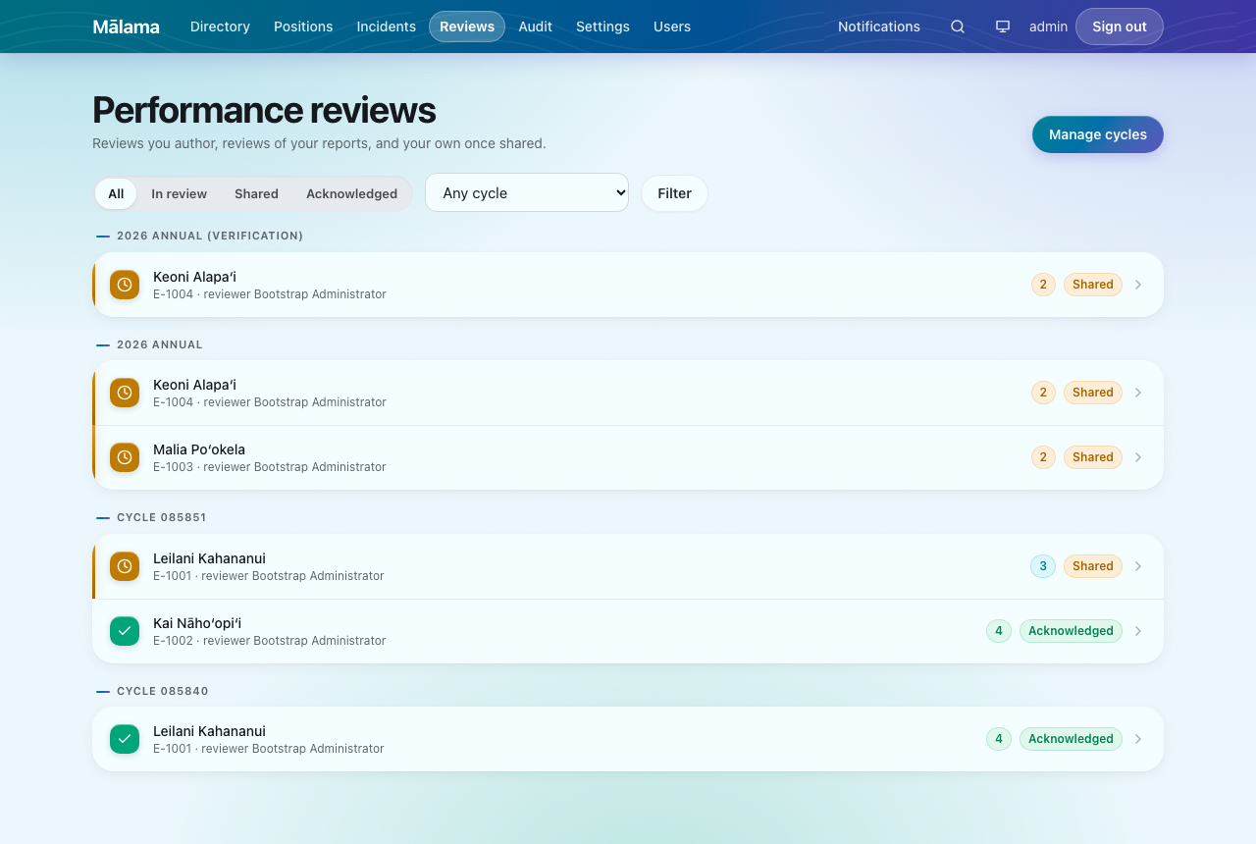This screenshot has width=1256, height=844.
Task: Click the 2026 Annual (Verification) heading
Action: point(210,236)
